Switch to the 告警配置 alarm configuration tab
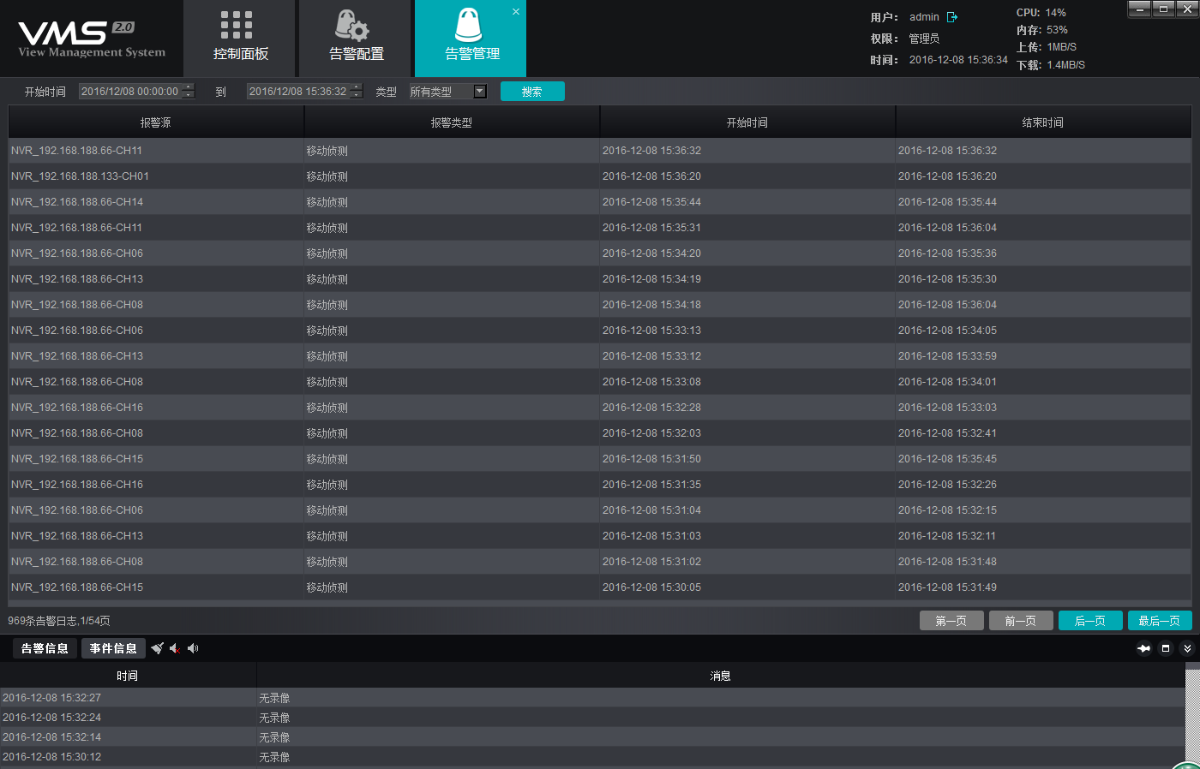The height and width of the screenshot is (769, 1200). [356, 39]
